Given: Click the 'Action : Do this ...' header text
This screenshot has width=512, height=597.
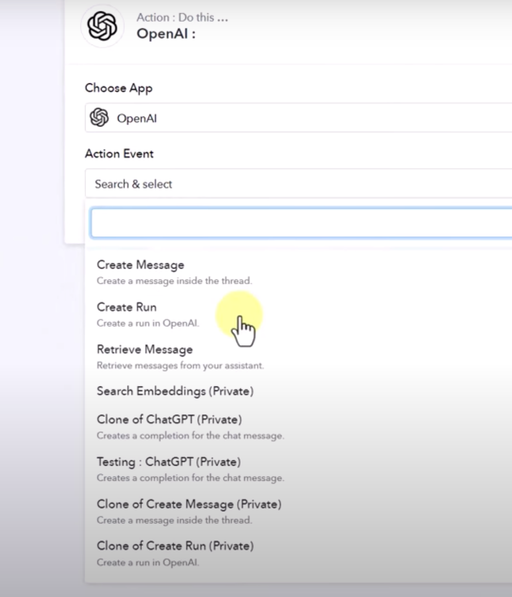Looking at the screenshot, I should click(x=182, y=17).
